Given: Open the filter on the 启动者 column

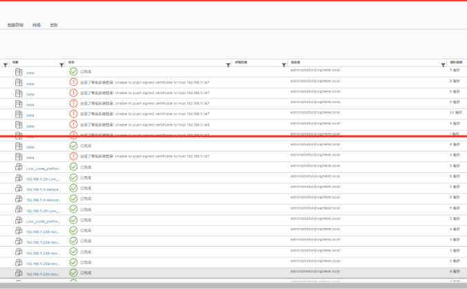Looking at the screenshot, I should click(443, 65).
